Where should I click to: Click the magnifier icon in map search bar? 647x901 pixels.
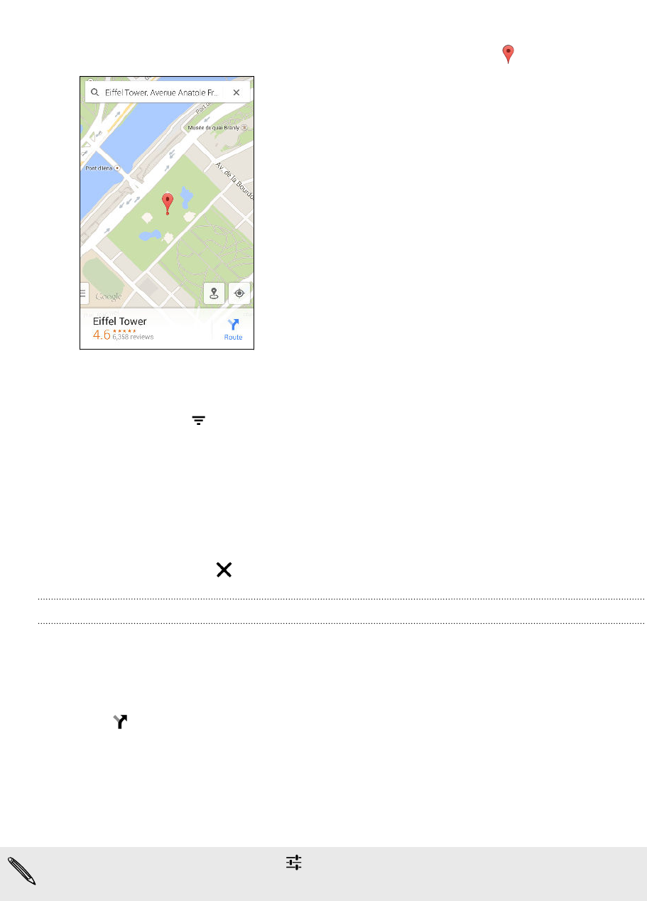[94, 92]
